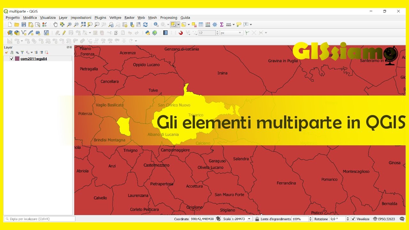Click the Coordinate value field
409x230 pixels.
pyautogui.click(x=202, y=219)
